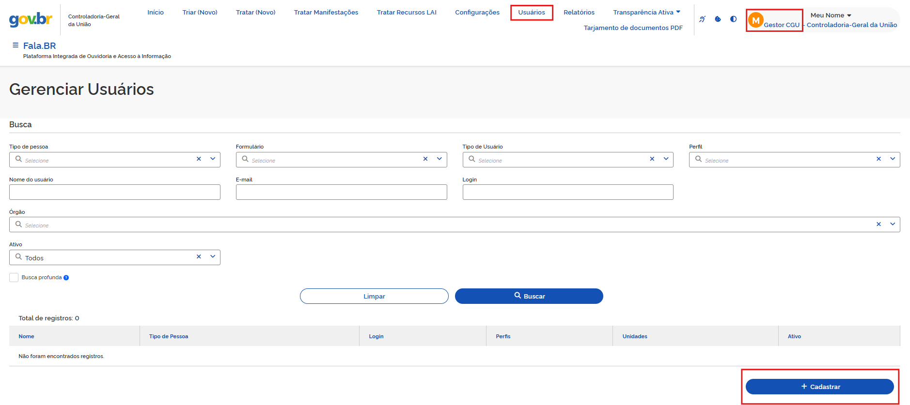Click the Busca profunda help icon
Viewport: 910px width, 405px height.
click(x=66, y=278)
